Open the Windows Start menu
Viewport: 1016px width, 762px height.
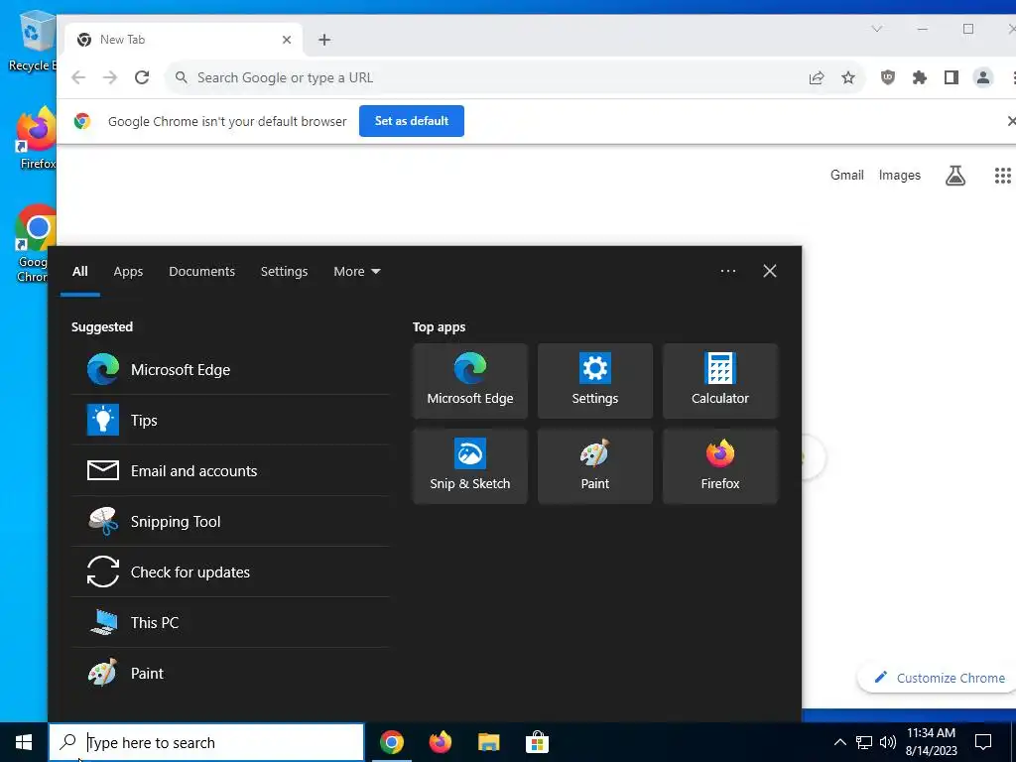tap(24, 742)
